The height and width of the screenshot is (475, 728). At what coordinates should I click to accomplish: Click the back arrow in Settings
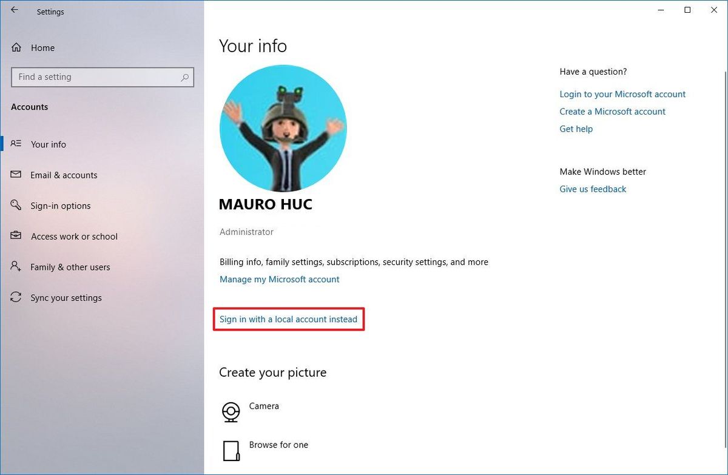click(13, 12)
